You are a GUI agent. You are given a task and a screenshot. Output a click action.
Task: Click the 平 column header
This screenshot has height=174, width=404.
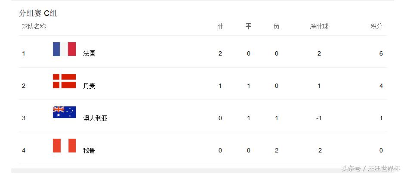click(248, 27)
